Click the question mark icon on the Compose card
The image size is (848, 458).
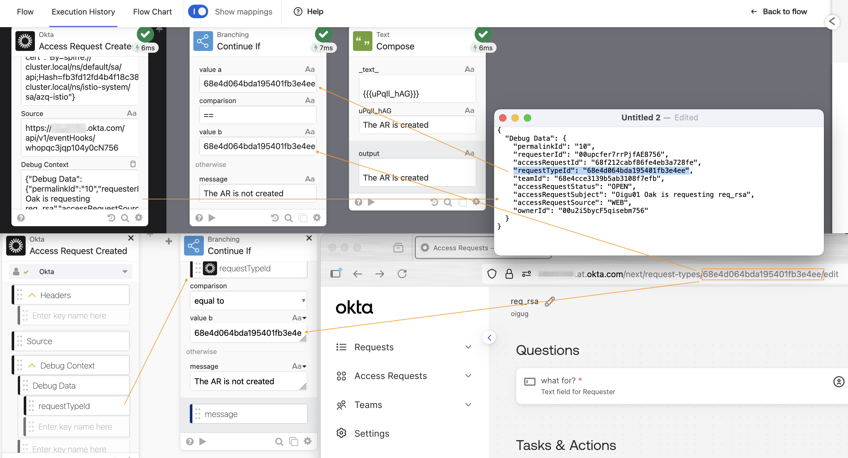coord(358,202)
